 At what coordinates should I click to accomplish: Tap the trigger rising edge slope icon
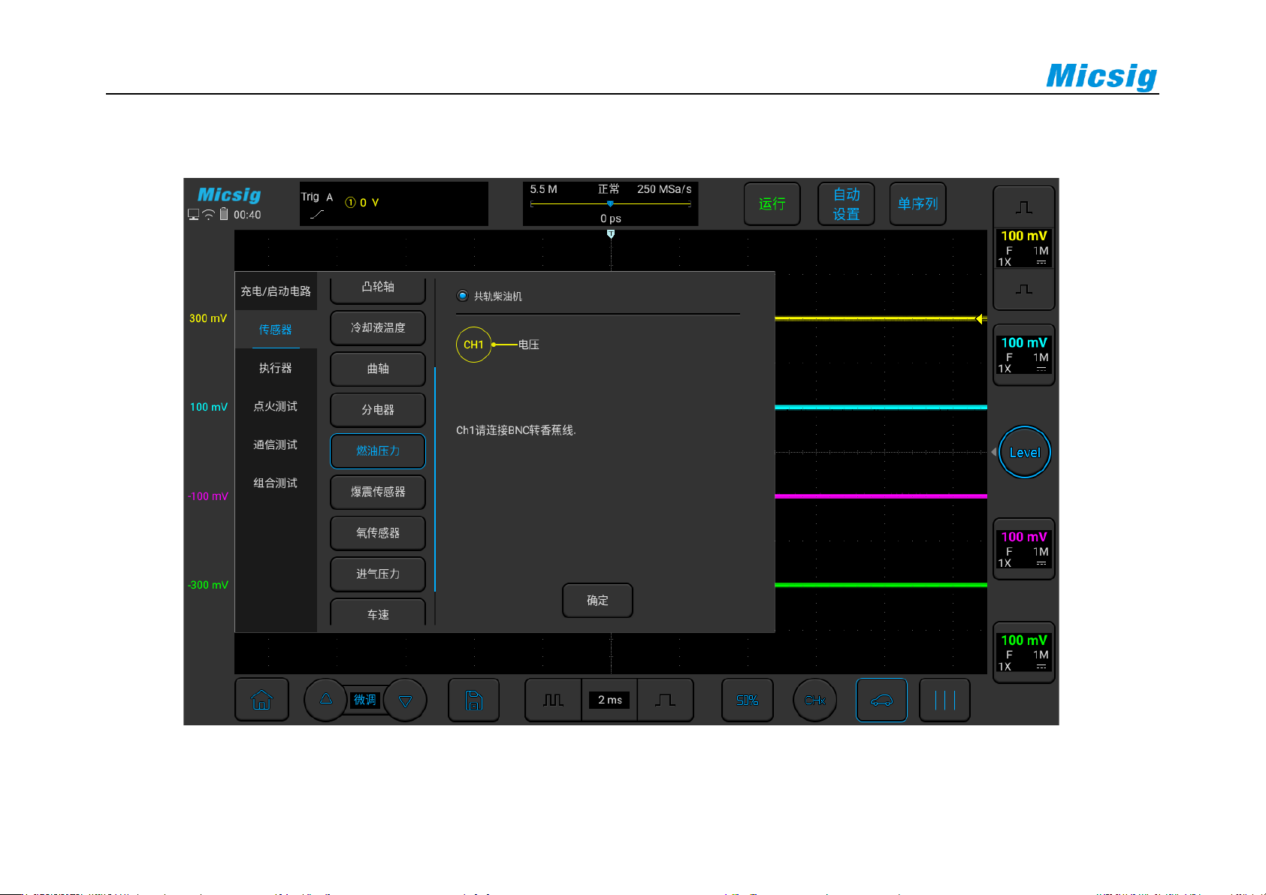pyautogui.click(x=317, y=215)
